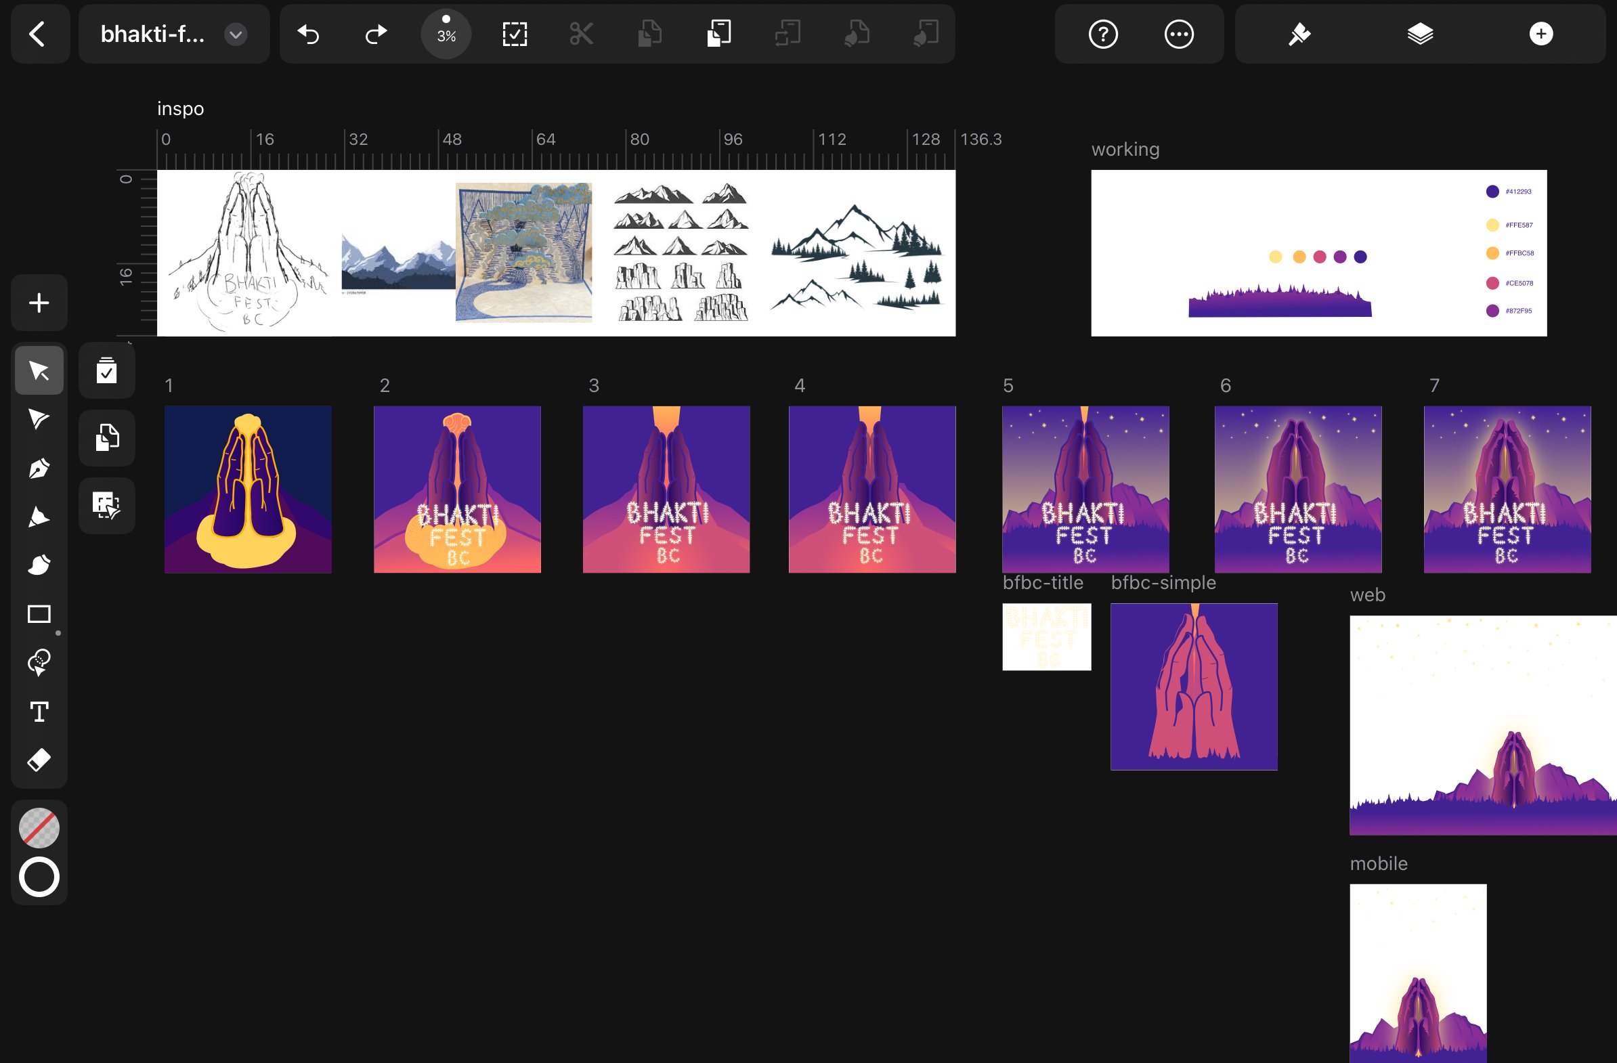Select the Pen tool
The image size is (1617, 1063).
point(39,469)
